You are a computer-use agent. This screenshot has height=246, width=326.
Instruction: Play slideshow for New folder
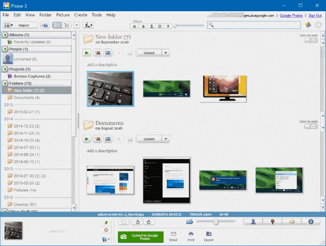coord(87,53)
